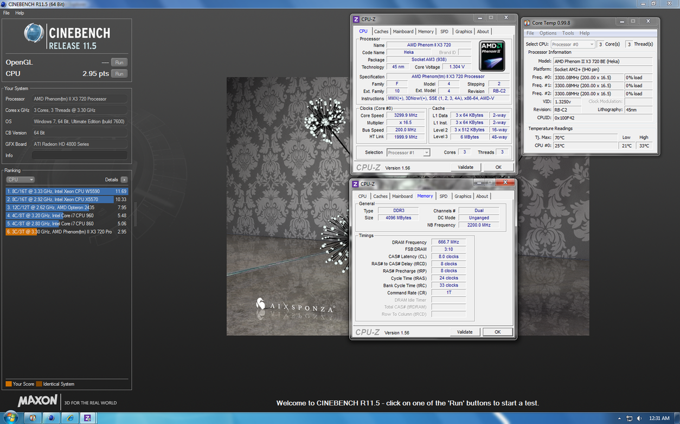
Task: Switch to SPD tab in upper CPU-Z window
Action: pos(444,31)
